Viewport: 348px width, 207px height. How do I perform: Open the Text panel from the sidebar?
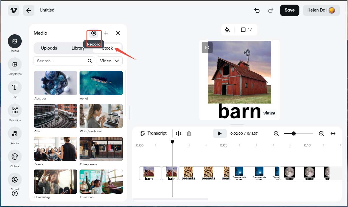(14, 88)
